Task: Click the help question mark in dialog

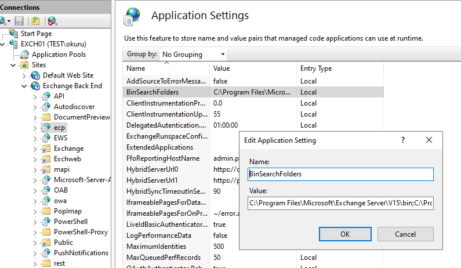Action: tap(403, 140)
